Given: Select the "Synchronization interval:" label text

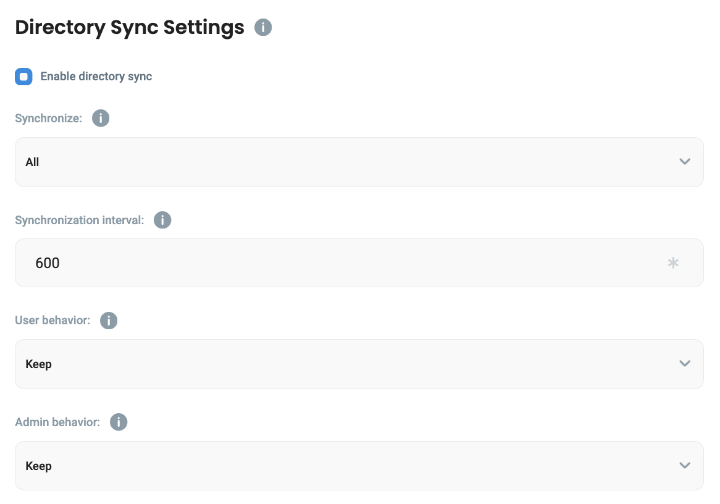Looking at the screenshot, I should point(79,220).
